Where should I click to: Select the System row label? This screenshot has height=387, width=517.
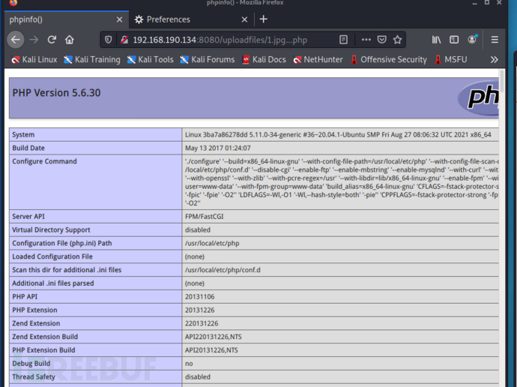point(23,134)
